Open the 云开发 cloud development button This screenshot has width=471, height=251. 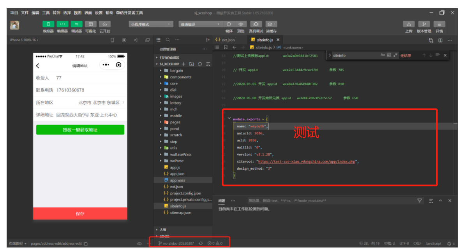point(104,24)
